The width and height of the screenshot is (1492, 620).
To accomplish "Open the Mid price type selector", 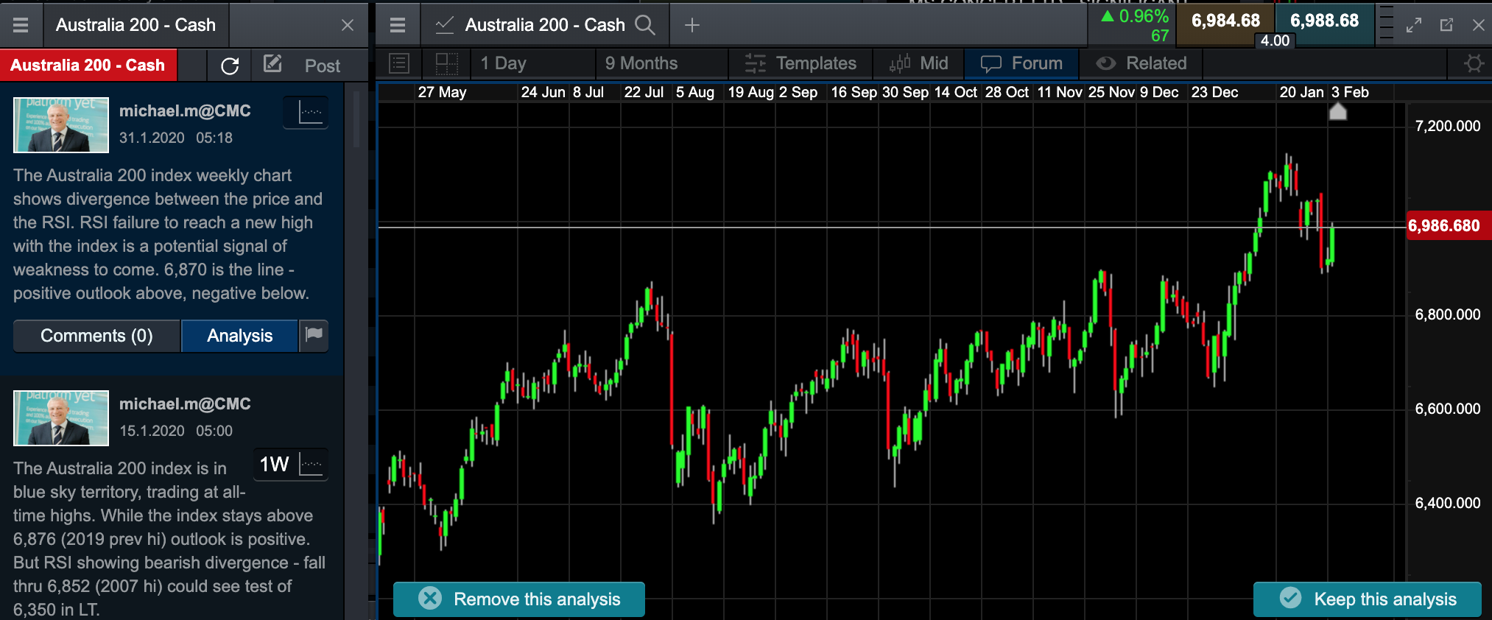I will [918, 64].
